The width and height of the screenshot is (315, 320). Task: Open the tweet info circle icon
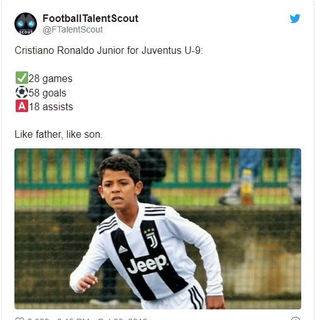pos(295,319)
